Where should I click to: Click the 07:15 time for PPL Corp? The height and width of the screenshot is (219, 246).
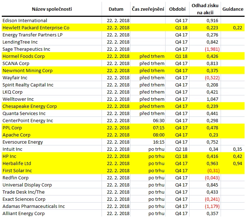[x=159, y=128]
